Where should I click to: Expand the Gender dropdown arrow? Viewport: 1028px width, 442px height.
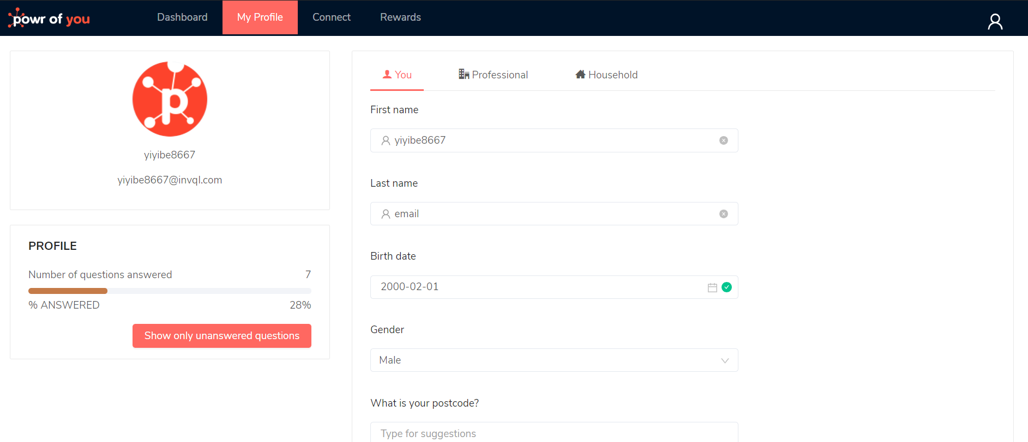pos(725,360)
